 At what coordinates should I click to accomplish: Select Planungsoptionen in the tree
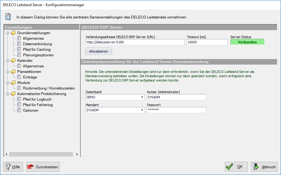[38, 55]
